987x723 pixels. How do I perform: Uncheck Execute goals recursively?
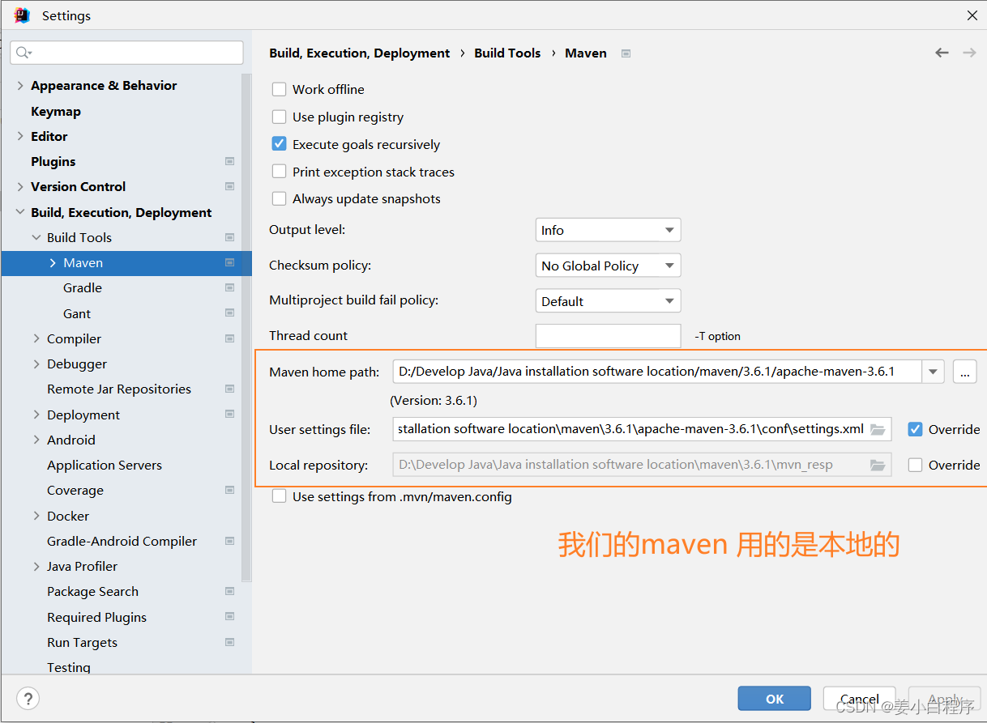[x=279, y=144]
